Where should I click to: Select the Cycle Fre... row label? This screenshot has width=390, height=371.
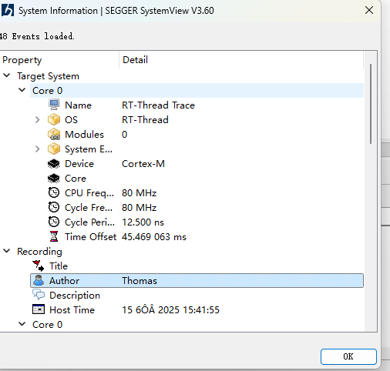pos(89,208)
